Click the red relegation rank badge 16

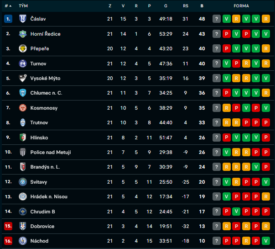[x=8, y=241]
